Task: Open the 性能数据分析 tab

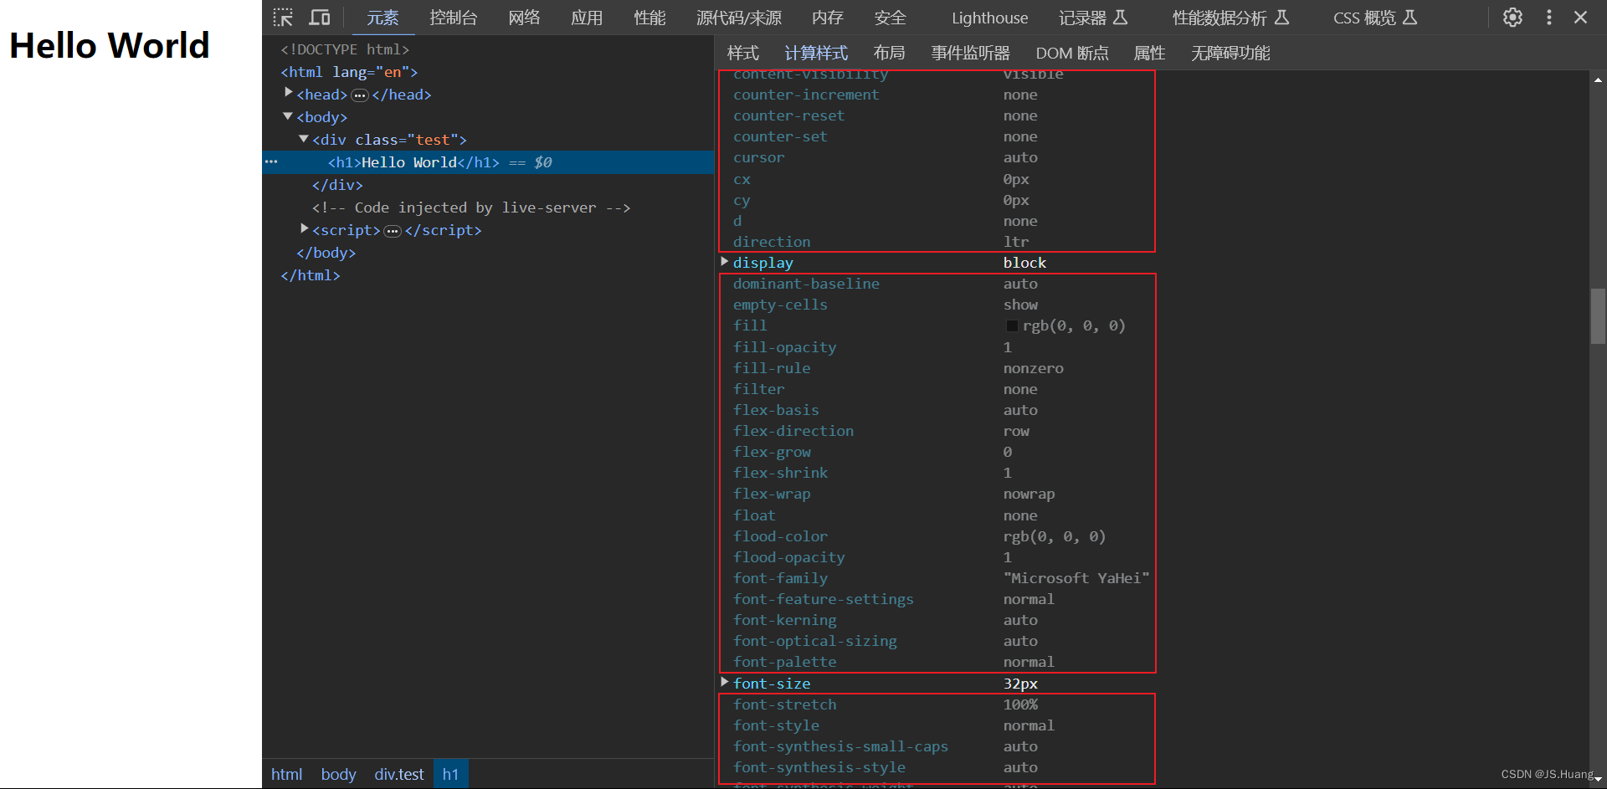Action: 1230,18
